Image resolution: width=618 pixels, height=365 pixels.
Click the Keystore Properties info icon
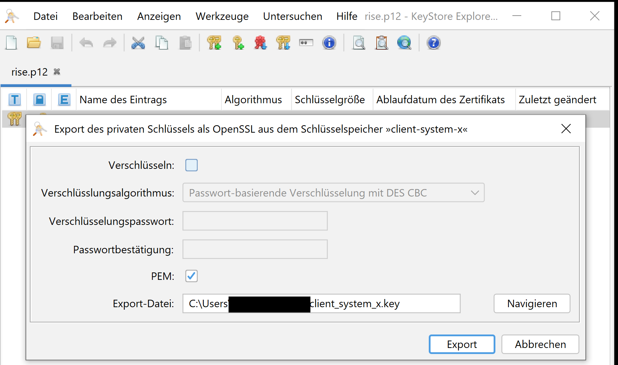(x=329, y=43)
